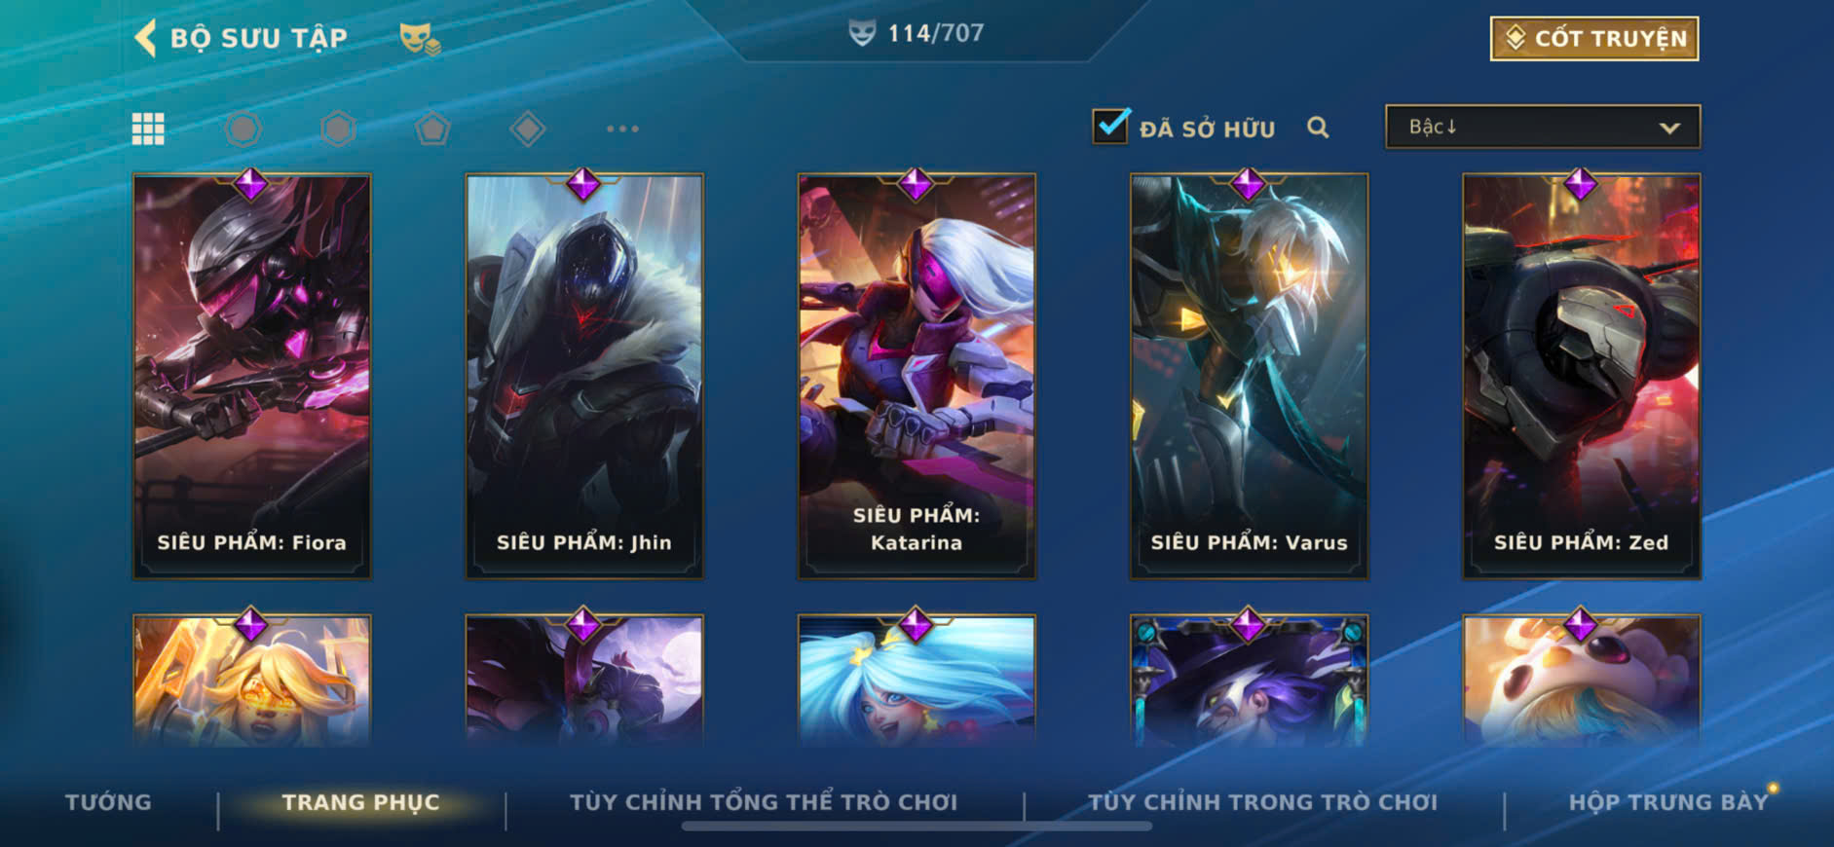Image resolution: width=1834 pixels, height=847 pixels.
Task: Open the skin search magnifier
Action: click(x=1318, y=128)
